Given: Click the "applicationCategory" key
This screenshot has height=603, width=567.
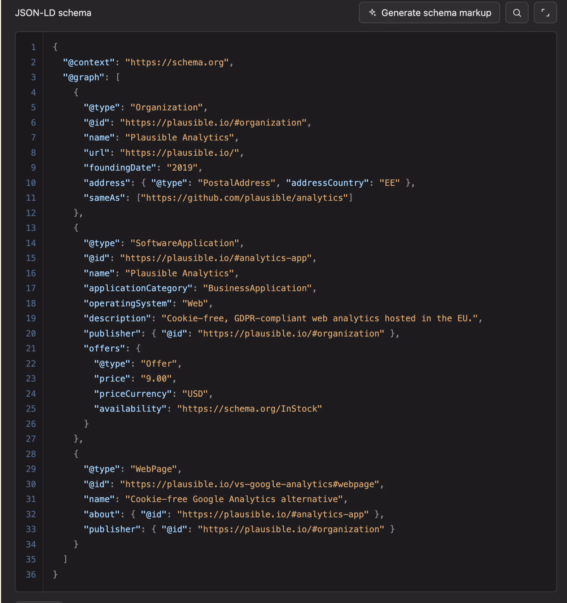Looking at the screenshot, I should (138, 288).
